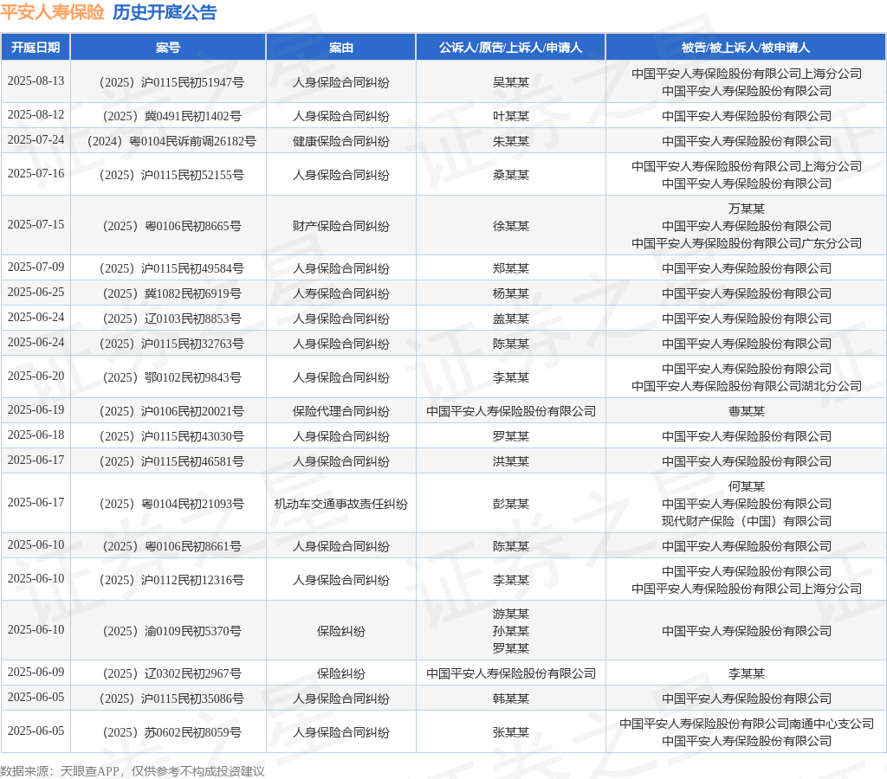
Task: Click plaintiff 徐某某
Action: click(x=511, y=226)
